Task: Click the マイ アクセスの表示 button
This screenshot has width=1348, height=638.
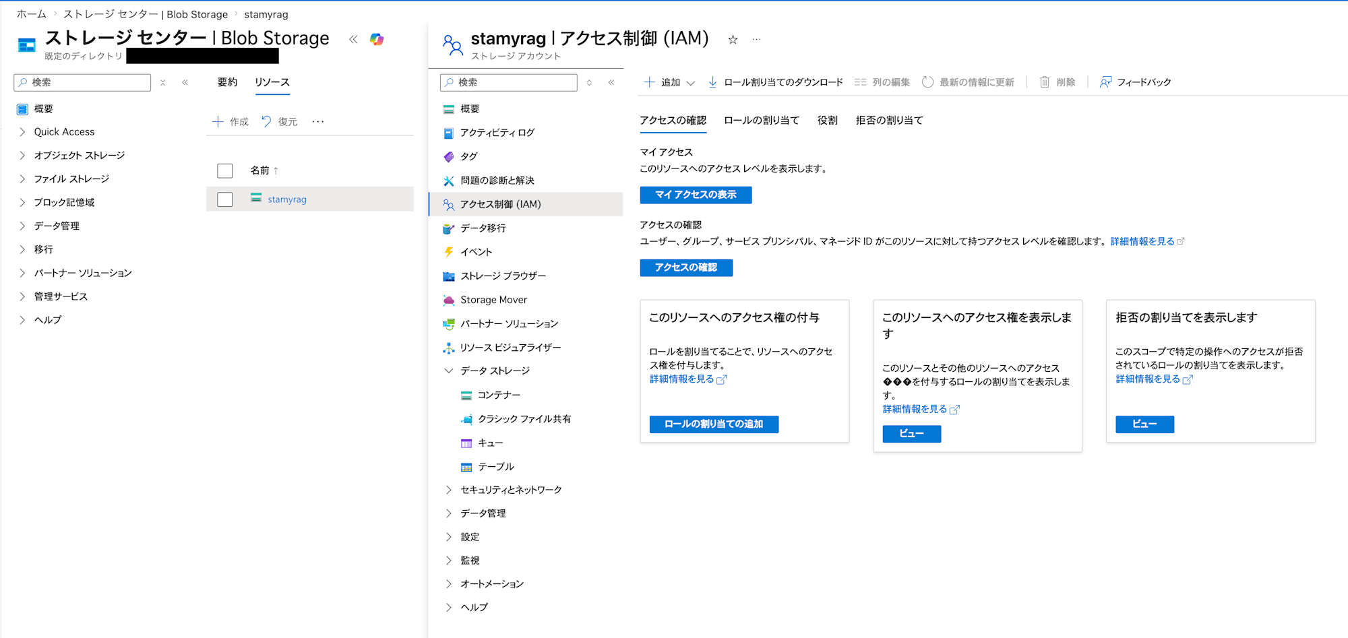Action: pyautogui.click(x=696, y=195)
